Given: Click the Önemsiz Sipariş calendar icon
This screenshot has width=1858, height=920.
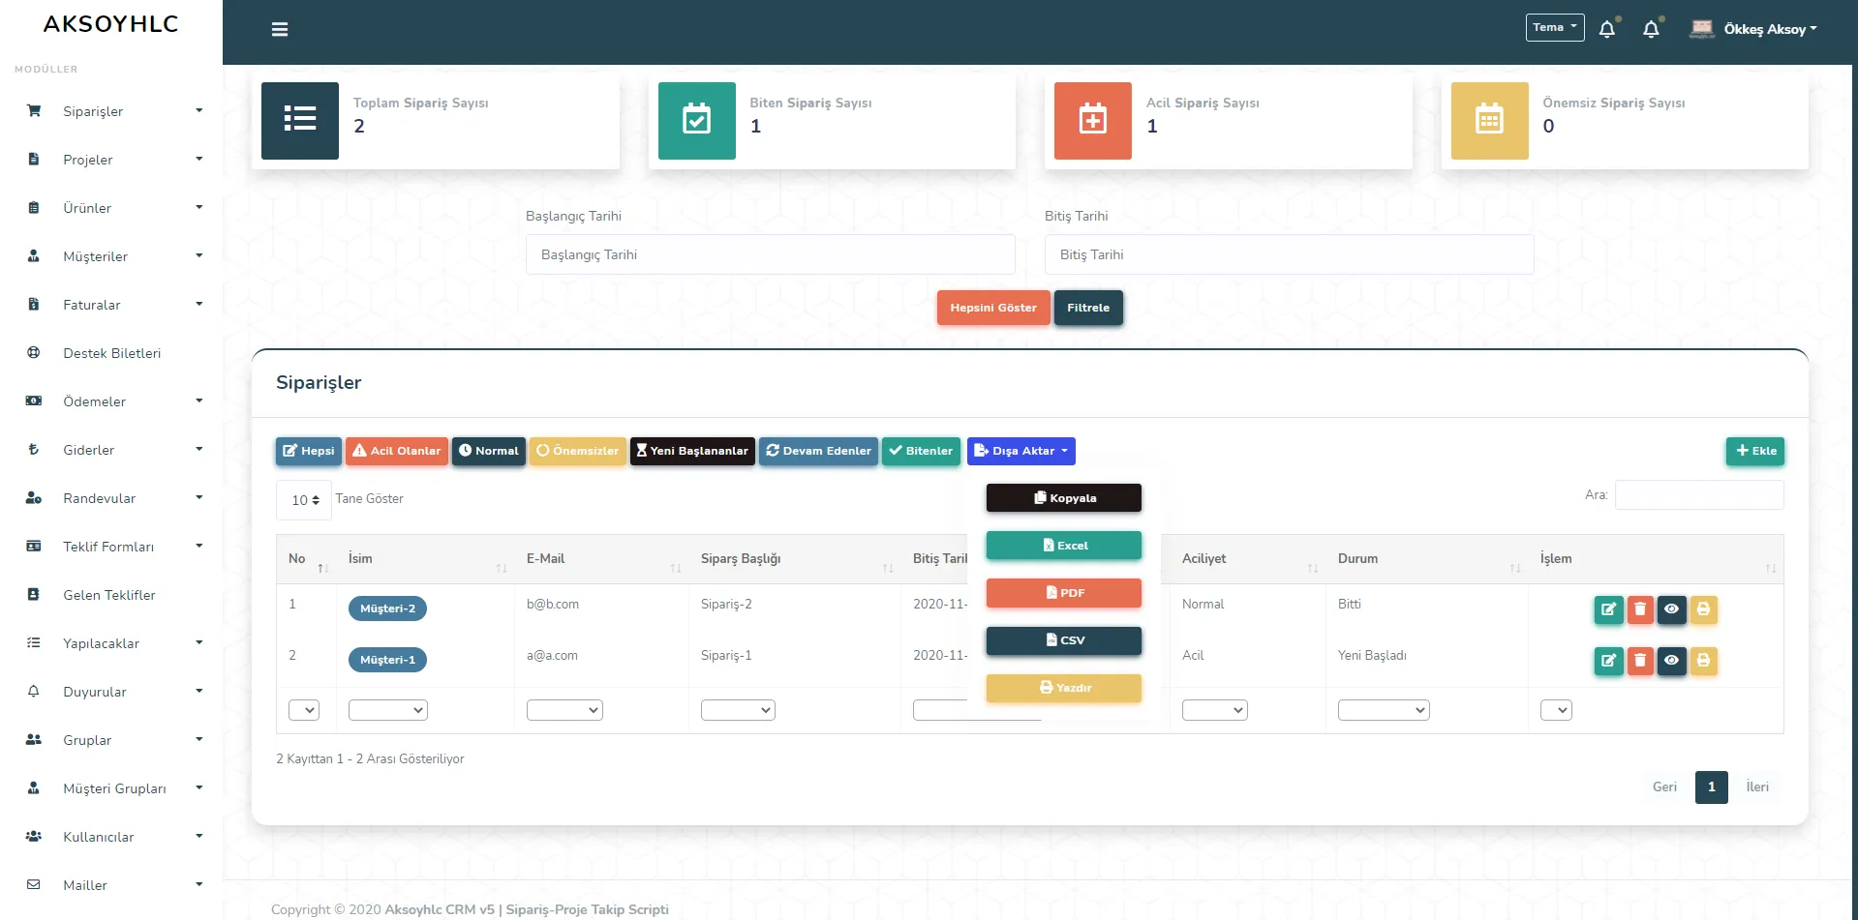Looking at the screenshot, I should click(x=1490, y=120).
